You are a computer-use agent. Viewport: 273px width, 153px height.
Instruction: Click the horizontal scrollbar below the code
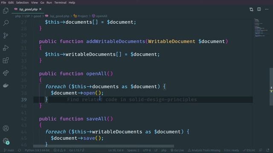click(x=103, y=146)
